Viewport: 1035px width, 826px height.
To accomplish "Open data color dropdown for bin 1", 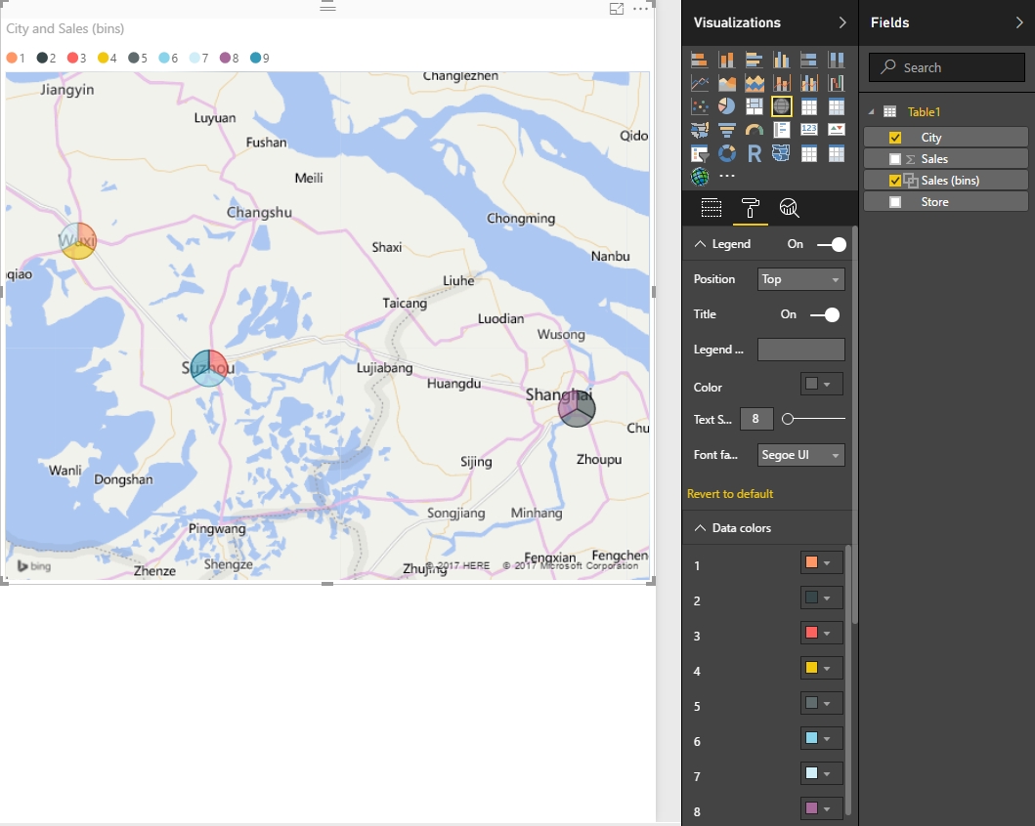I will pos(821,562).
